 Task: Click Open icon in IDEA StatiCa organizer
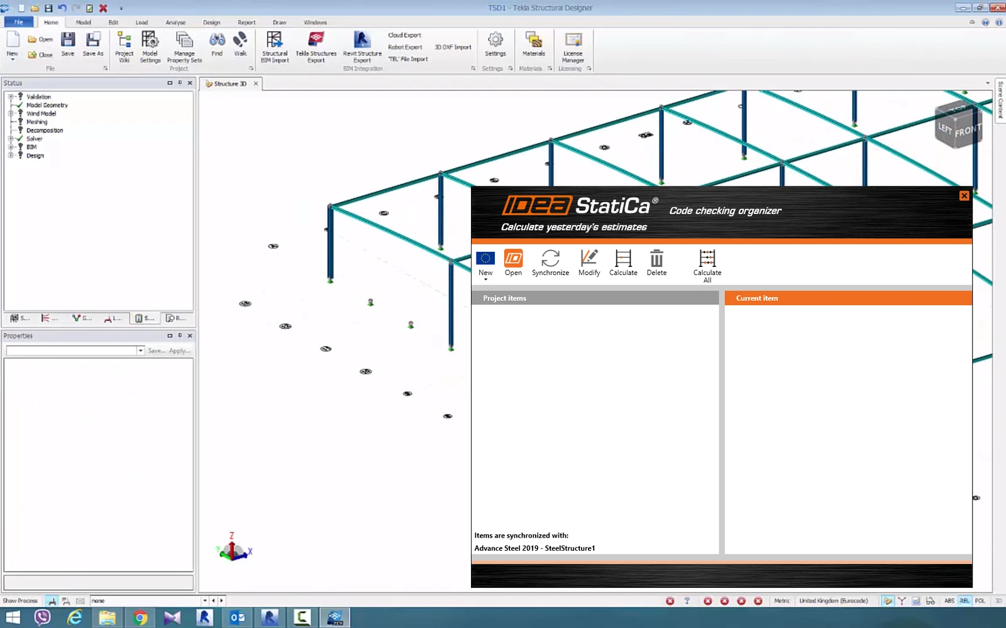point(513,263)
